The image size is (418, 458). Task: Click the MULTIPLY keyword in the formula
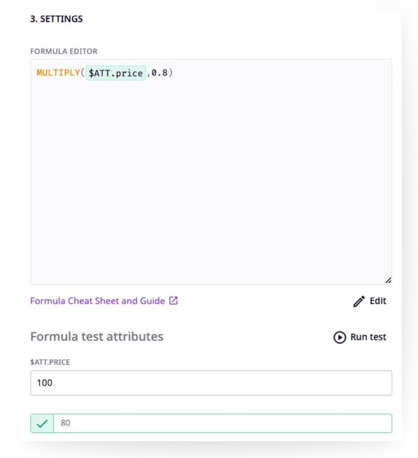coord(58,73)
